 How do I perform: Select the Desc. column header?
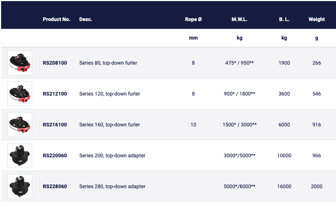86,19
